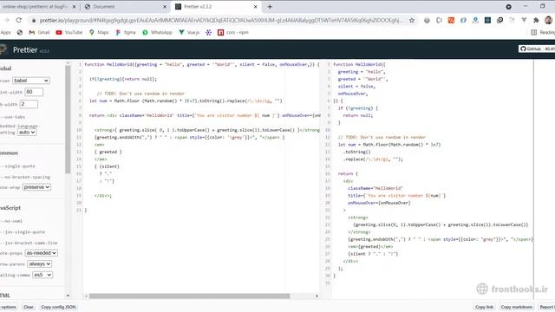Image resolution: width=555 pixels, height=312 pixels.
Task: Reload the page with the refresh icon
Action: tap(19, 20)
